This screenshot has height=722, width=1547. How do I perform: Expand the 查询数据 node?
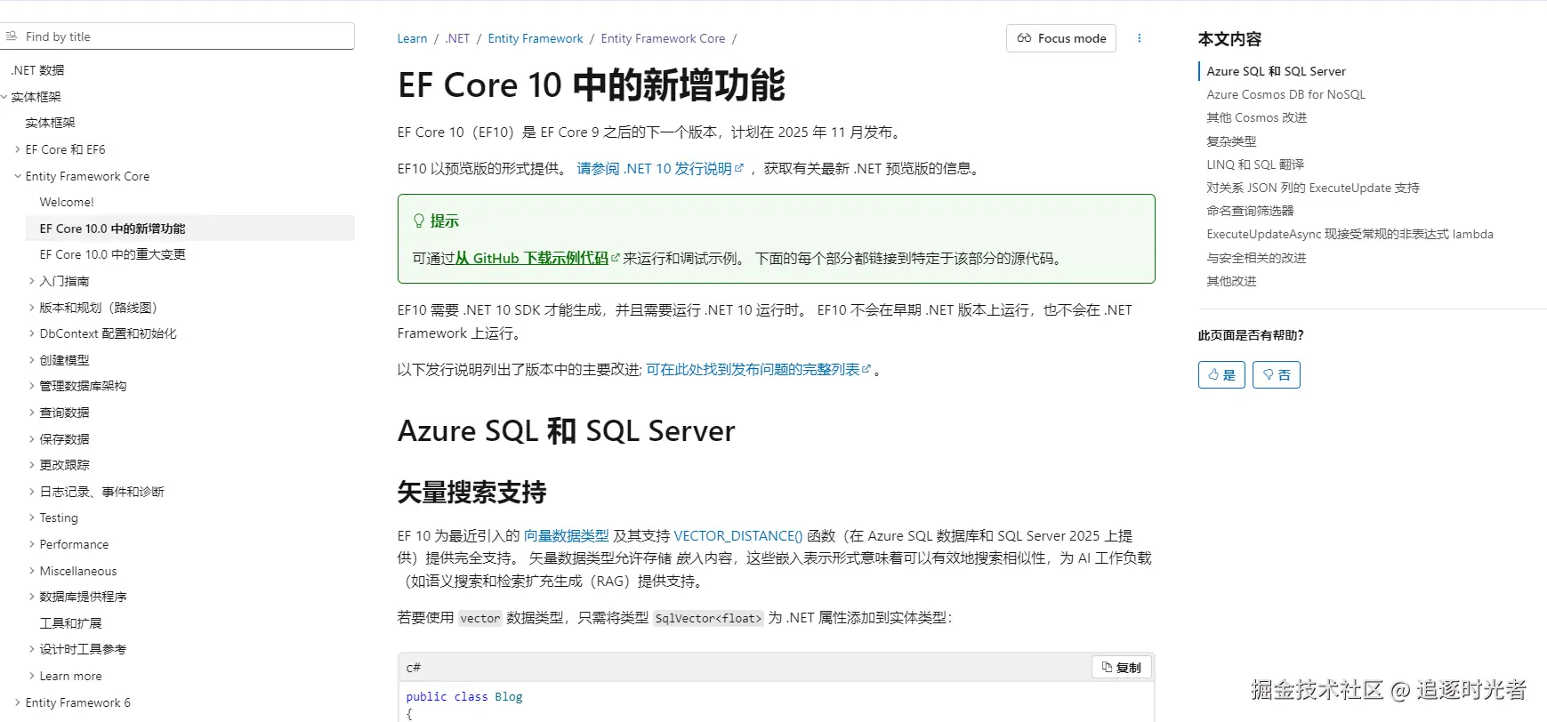coord(32,413)
